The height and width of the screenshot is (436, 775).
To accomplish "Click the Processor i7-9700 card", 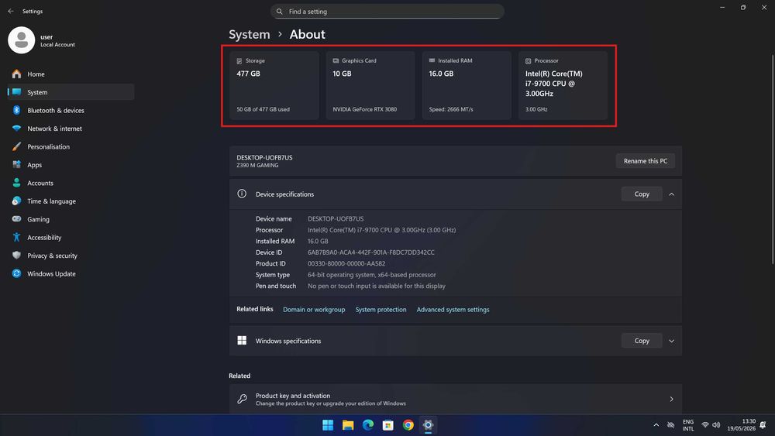I will 563,85.
